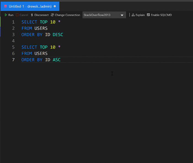Click the Disconnect plug icon
Viewport: 193px width, 163px height.
click(32, 15)
